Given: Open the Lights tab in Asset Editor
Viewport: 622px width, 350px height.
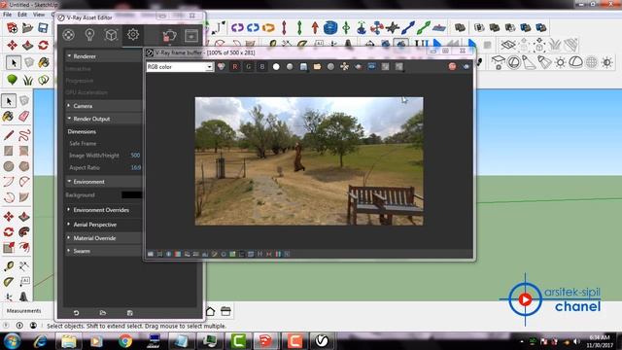Looking at the screenshot, I should 89,35.
